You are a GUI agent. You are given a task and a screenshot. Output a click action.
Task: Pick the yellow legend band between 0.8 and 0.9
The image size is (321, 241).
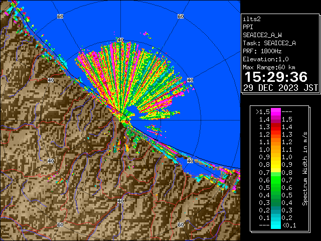[276, 165]
